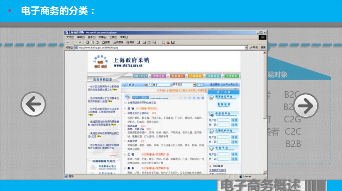This screenshot has height=191, width=342.
Task: Click the 专家平台 密码 input field
Action: [x=223, y=159]
